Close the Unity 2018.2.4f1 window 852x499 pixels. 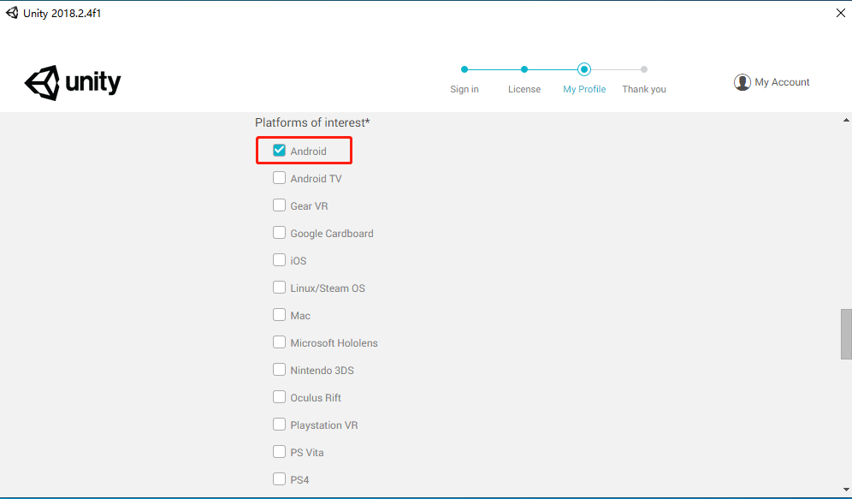(x=840, y=13)
